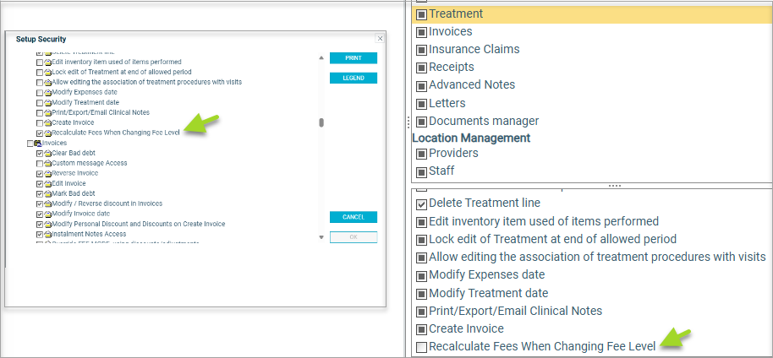Uncheck Delete Treatment line in right panel
The width and height of the screenshot is (773, 358).
[x=421, y=203]
